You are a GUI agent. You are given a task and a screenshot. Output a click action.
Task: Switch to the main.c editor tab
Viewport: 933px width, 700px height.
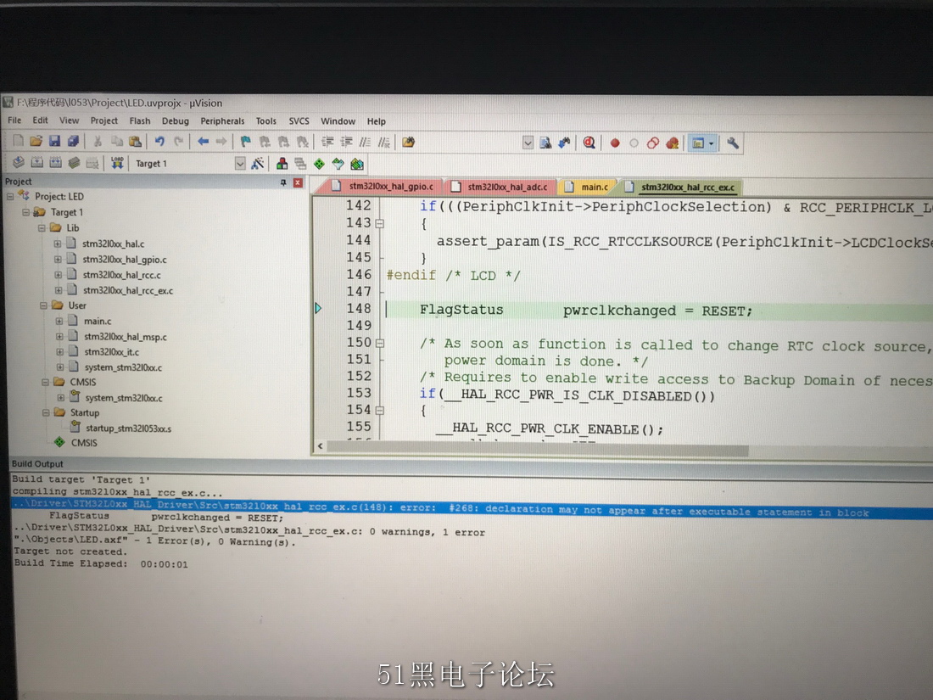[587, 187]
